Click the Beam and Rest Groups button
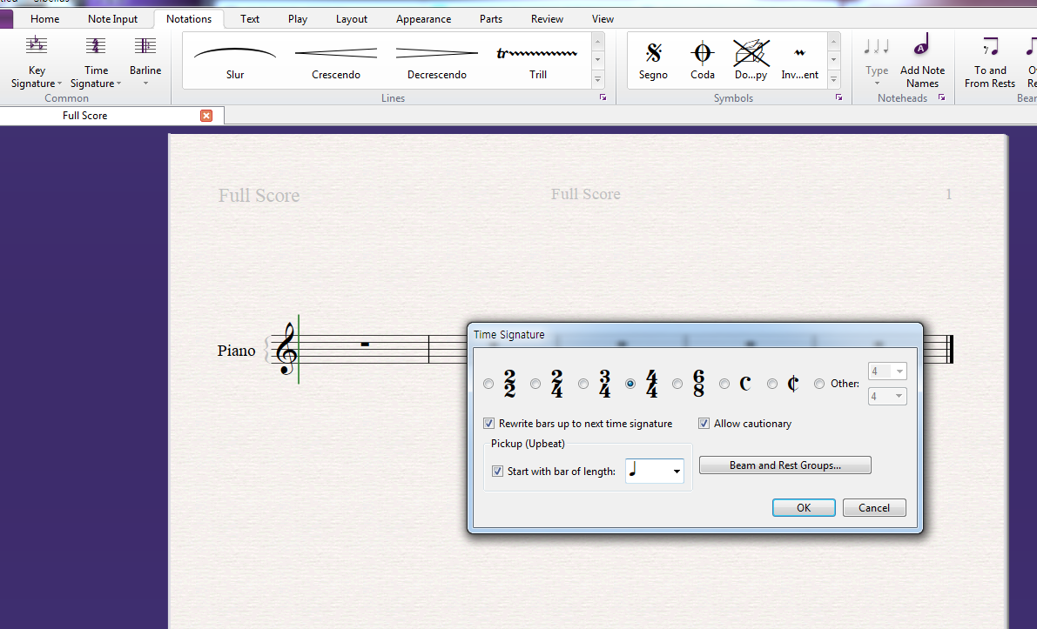The image size is (1037, 629). click(785, 465)
